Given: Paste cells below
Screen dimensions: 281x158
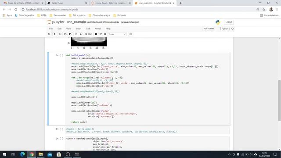Looking at the screenshot, I should (x=70, y=34).
